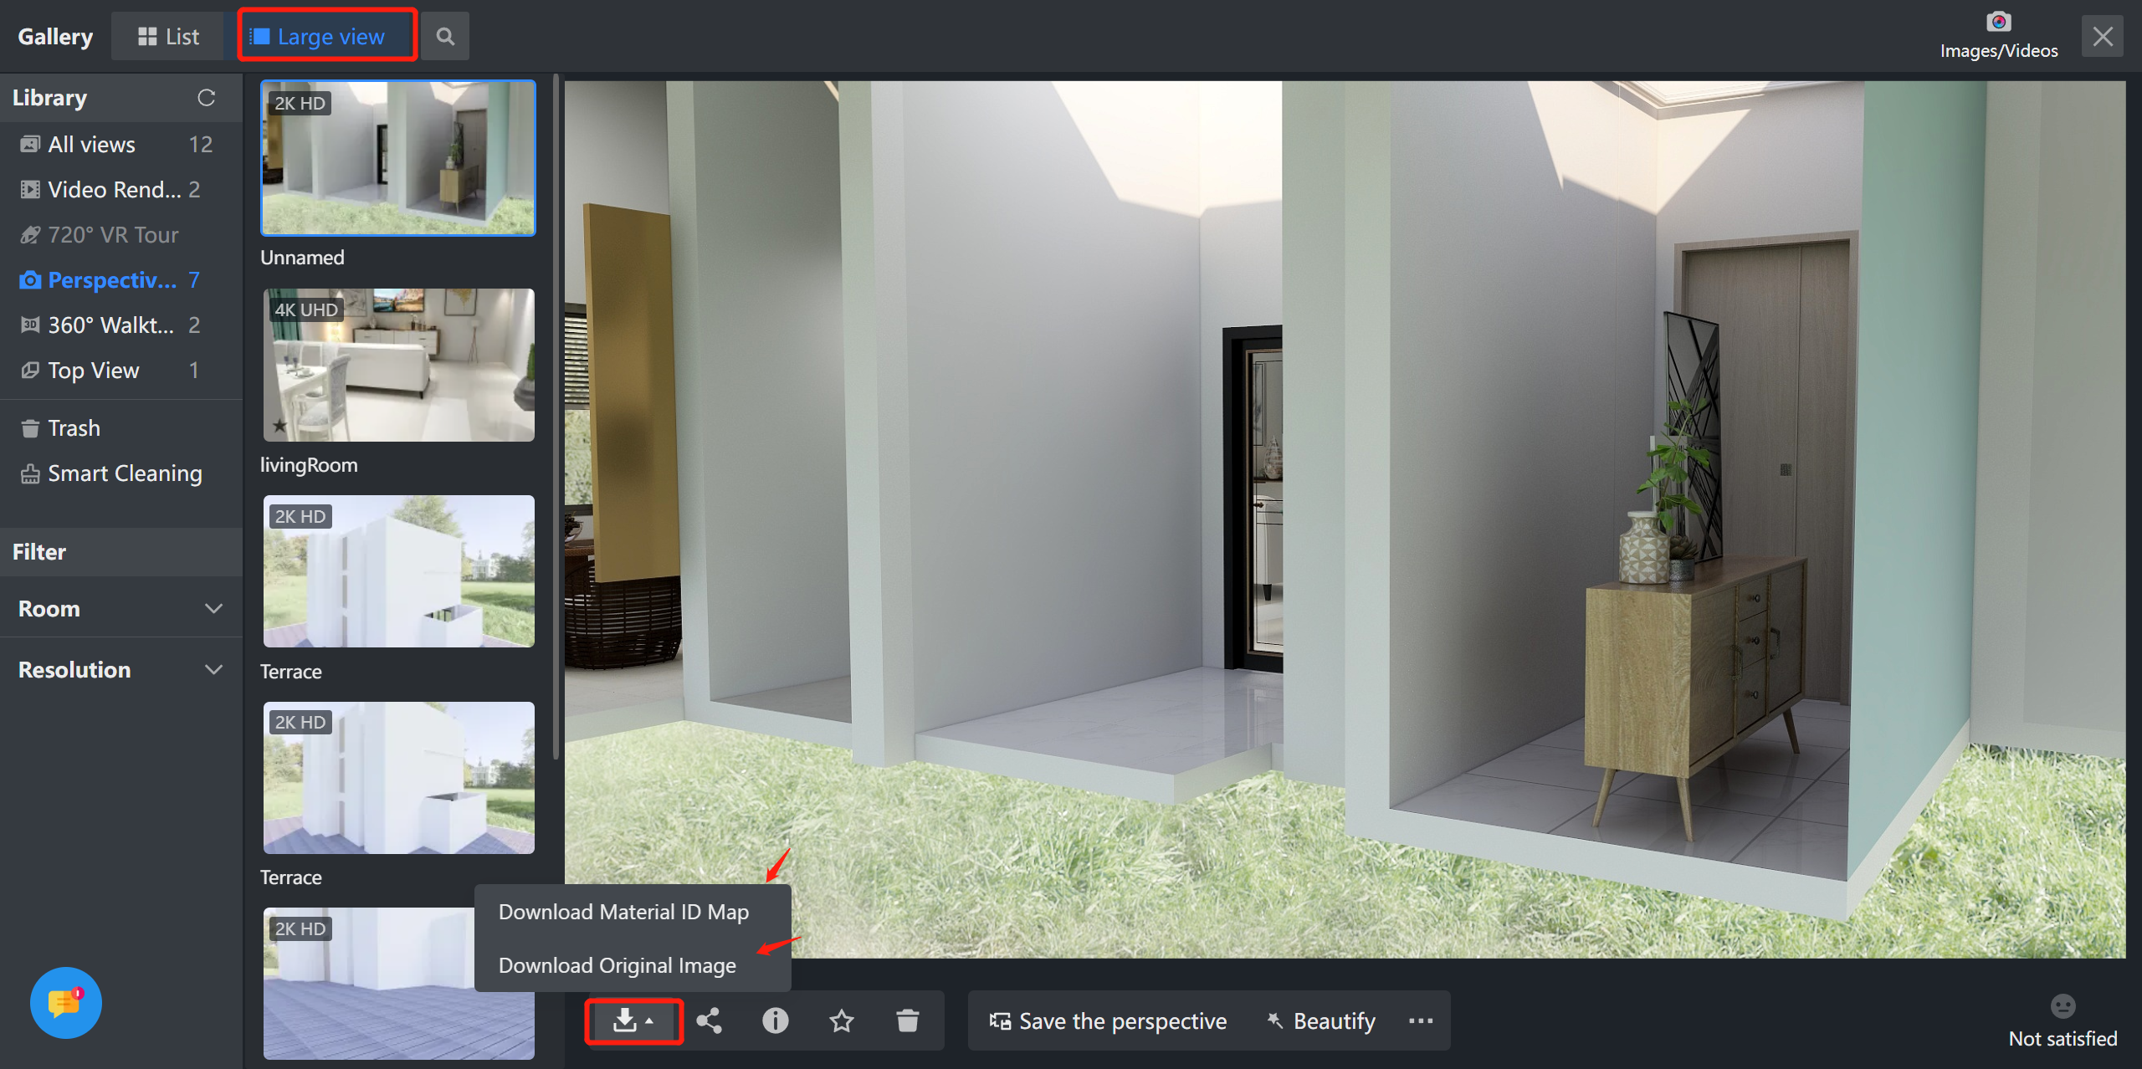Click the search magnifier icon
The width and height of the screenshot is (2142, 1069).
click(445, 37)
